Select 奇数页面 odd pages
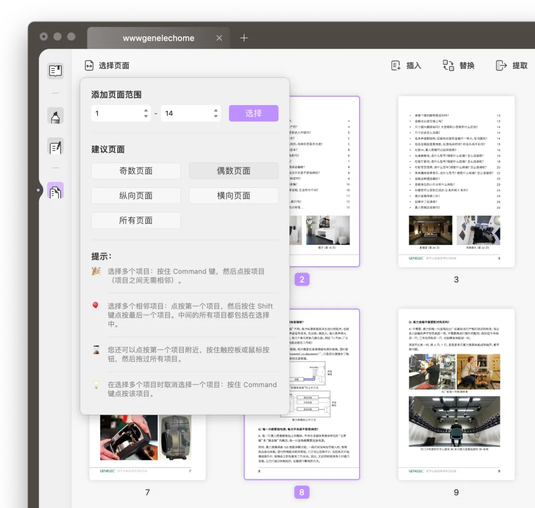 136,170
